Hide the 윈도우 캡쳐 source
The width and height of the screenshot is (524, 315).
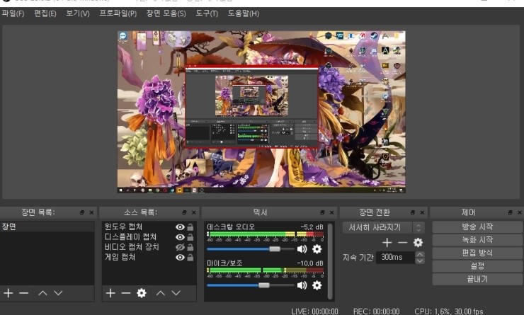(180, 227)
